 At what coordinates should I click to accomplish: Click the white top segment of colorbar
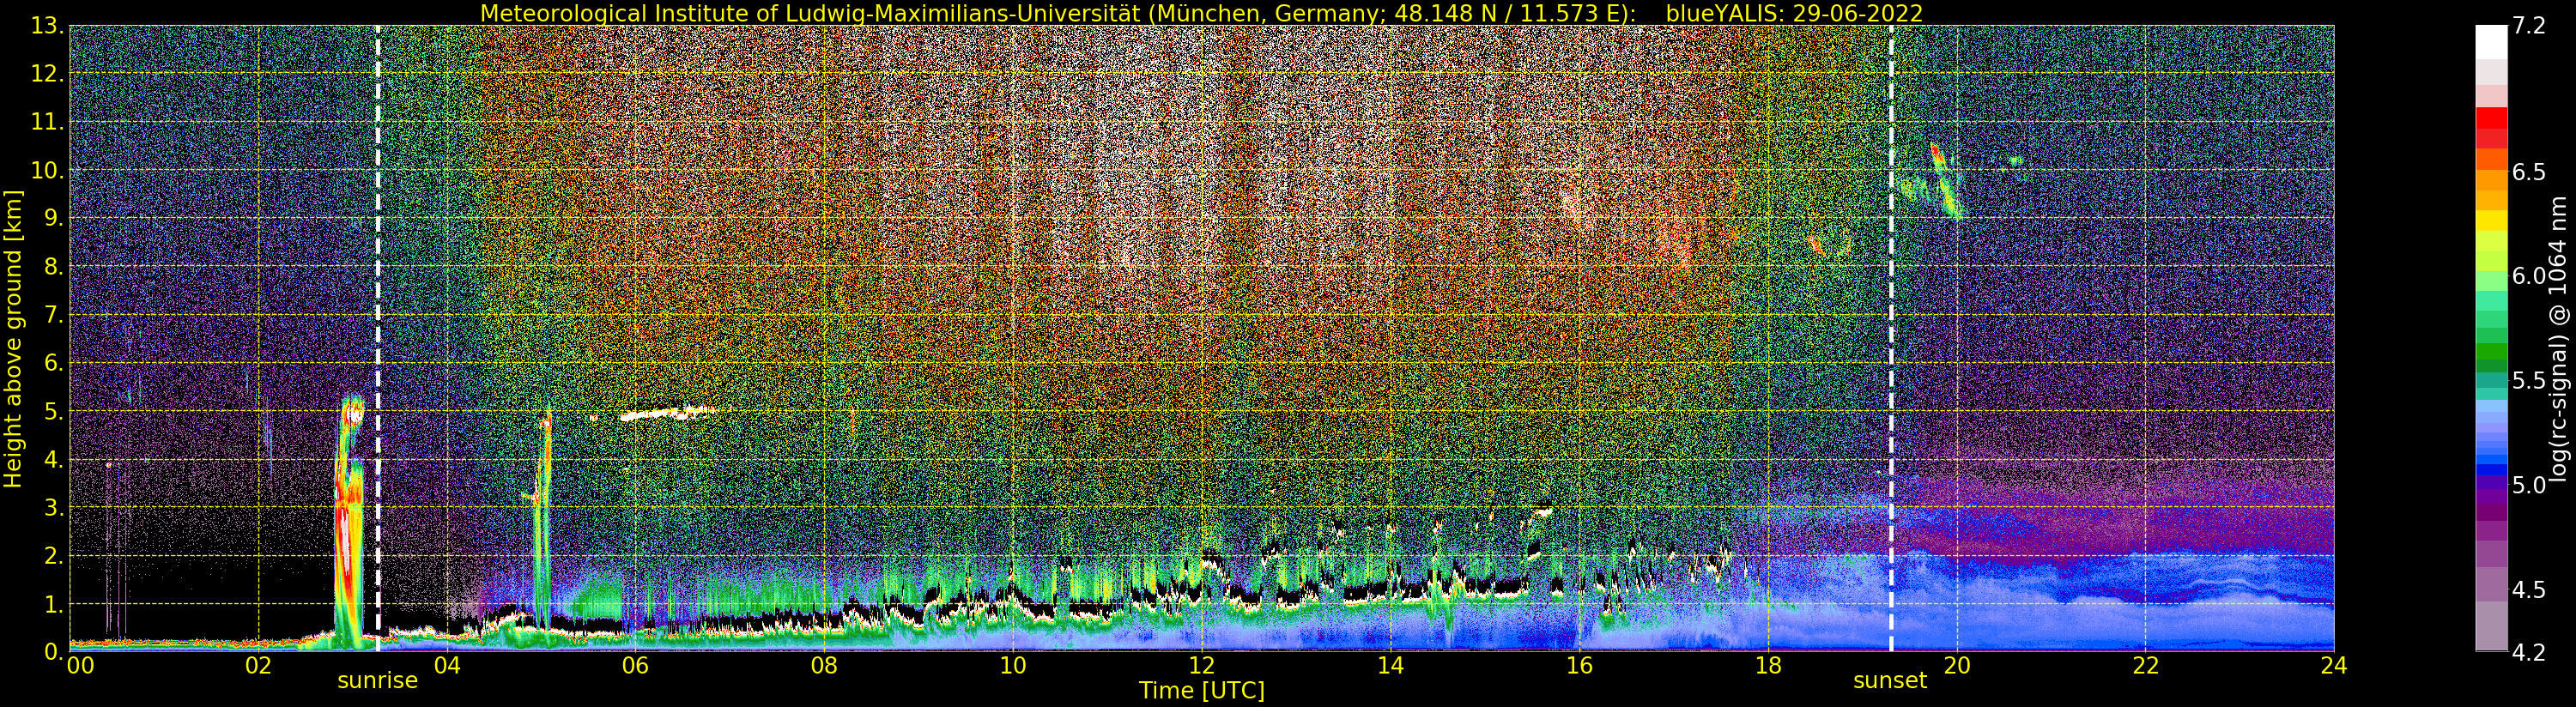[x=2491, y=42]
